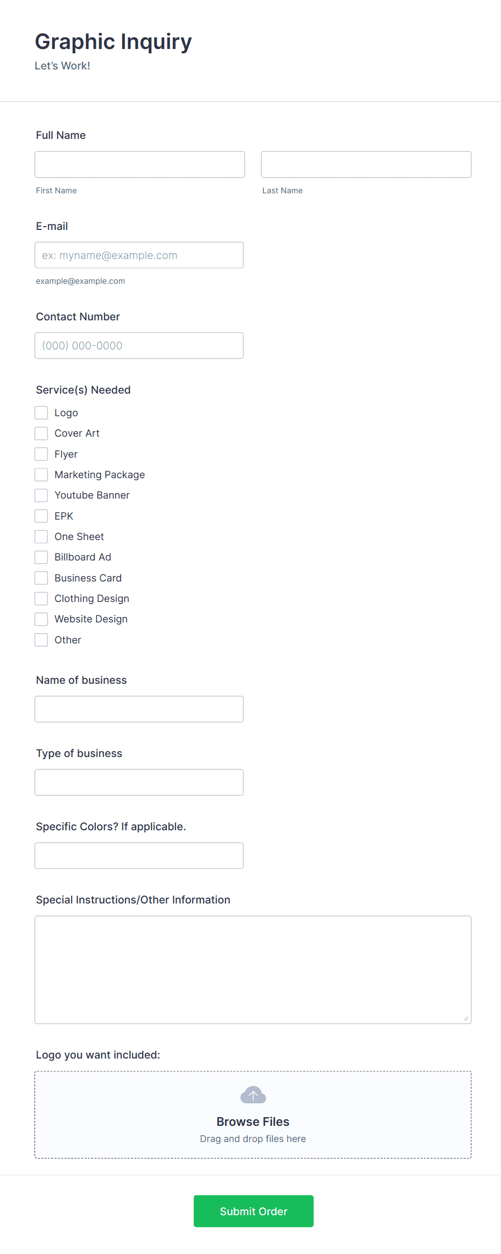Enable the Flyer service option

41,454
